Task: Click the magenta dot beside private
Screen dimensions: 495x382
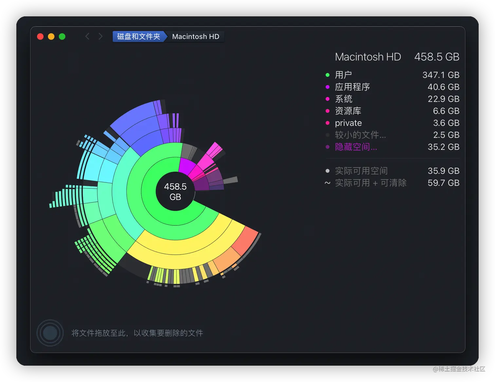Action: 328,123
